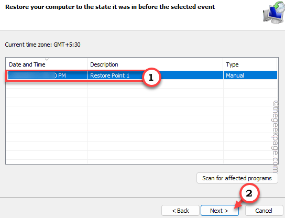The image size is (285, 218).
Task: Click the sort chevron above Date and Time
Action: click(x=47, y=59)
